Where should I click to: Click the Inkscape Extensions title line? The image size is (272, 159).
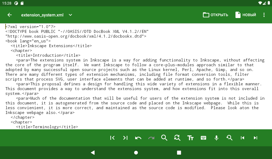pyautogui.click(x=51, y=46)
